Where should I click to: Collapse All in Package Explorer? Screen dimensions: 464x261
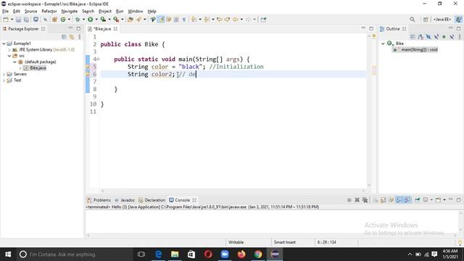64,37
